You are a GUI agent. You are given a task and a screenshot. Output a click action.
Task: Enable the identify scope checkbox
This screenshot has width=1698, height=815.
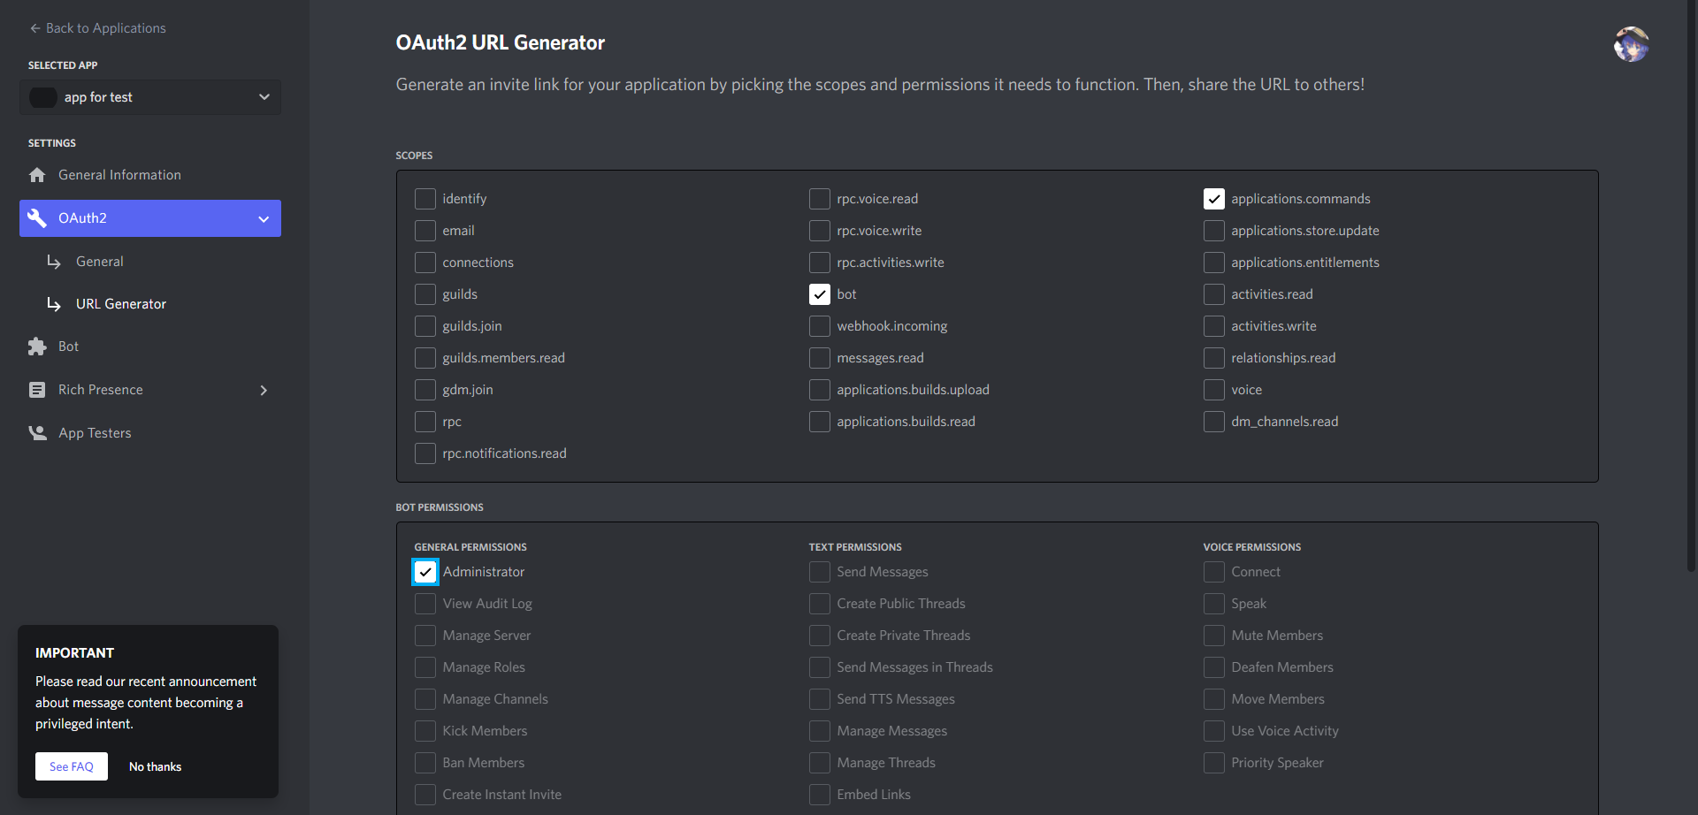pos(425,199)
